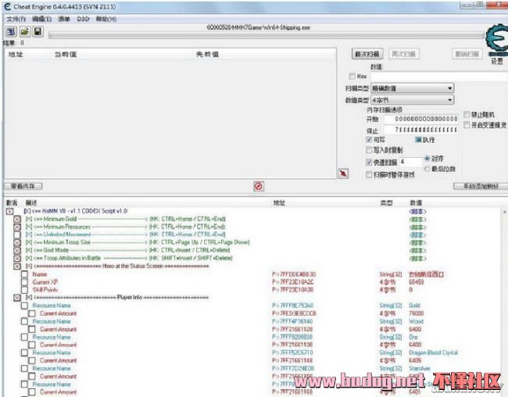Toggle the Wood Resource Name checkbox
The height and width of the screenshot is (397, 508).
click(25, 321)
